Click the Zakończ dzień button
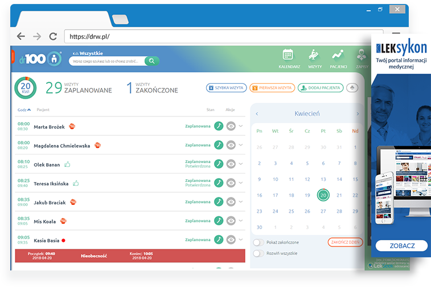This screenshot has width=431, height=287. [x=345, y=242]
